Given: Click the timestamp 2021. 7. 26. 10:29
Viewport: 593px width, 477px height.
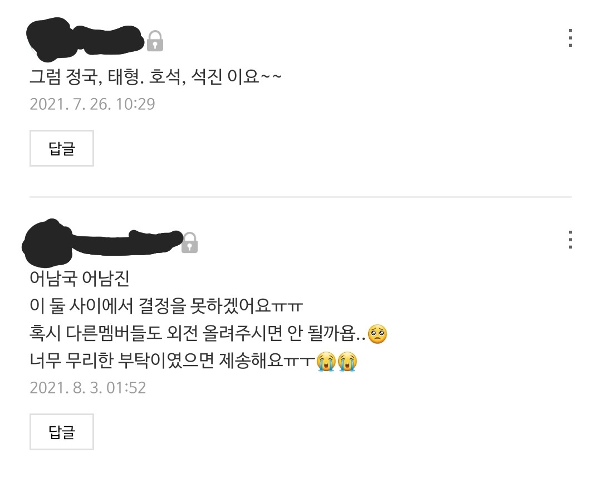Looking at the screenshot, I should coord(92,104).
